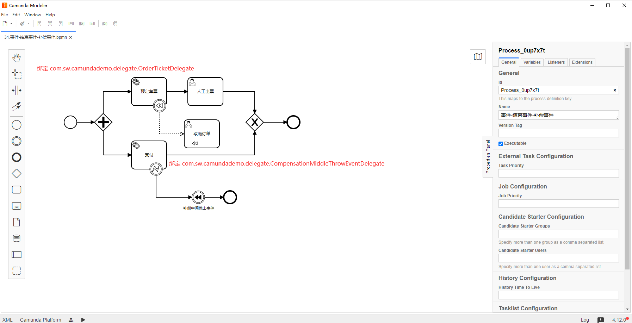Toggle the Executable checkbox
632x323 pixels.
click(x=501, y=144)
